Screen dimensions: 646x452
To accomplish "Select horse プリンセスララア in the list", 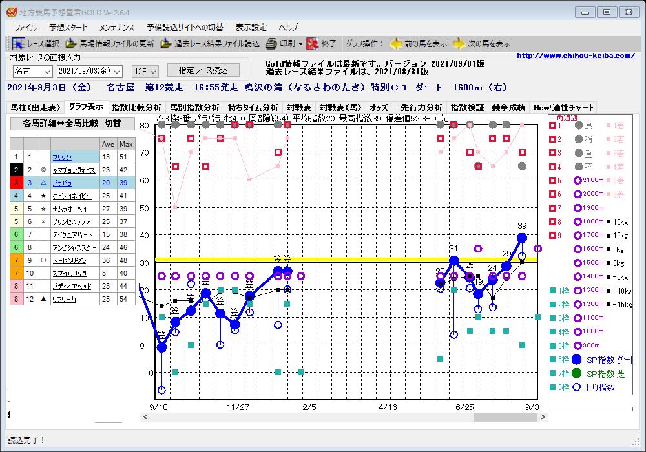I will point(72,222).
